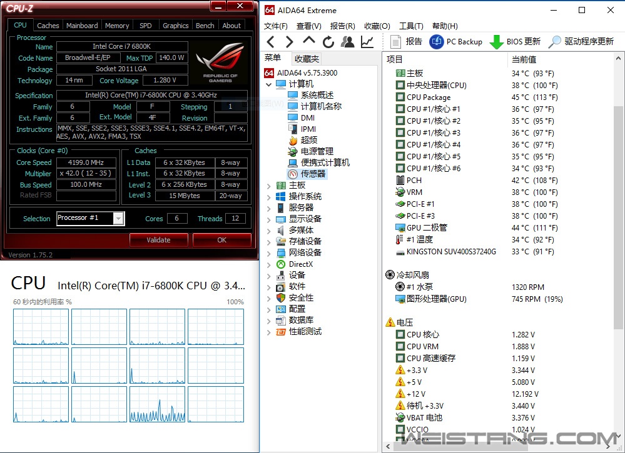Open 文件(F) menu in AIDA64
Viewport: 625px width, 453px height.
click(276, 26)
